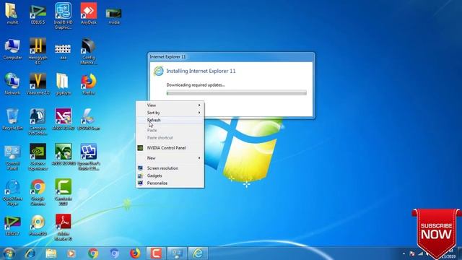Select the EPSON Scan desktop shortcut
The height and width of the screenshot is (260, 462).
(x=88, y=119)
